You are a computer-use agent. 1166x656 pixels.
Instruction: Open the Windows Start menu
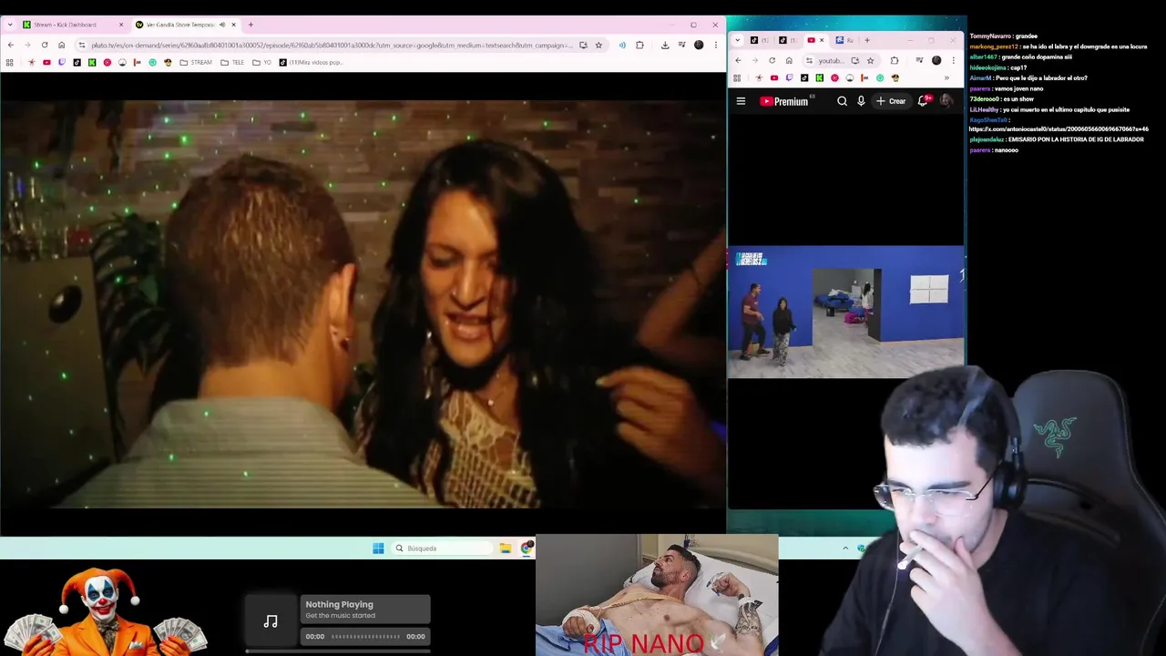[x=378, y=548]
